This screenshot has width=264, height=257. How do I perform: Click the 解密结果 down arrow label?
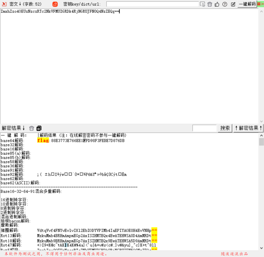point(13,128)
